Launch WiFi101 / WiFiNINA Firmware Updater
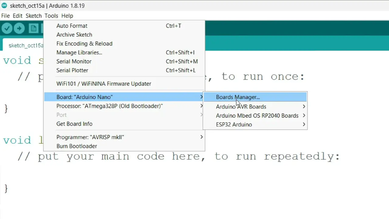This screenshot has width=389, height=219. tap(124, 84)
